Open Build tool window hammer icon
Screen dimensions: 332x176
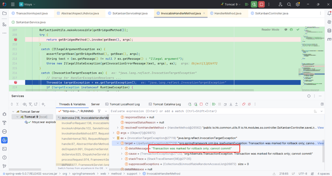tap(4, 123)
